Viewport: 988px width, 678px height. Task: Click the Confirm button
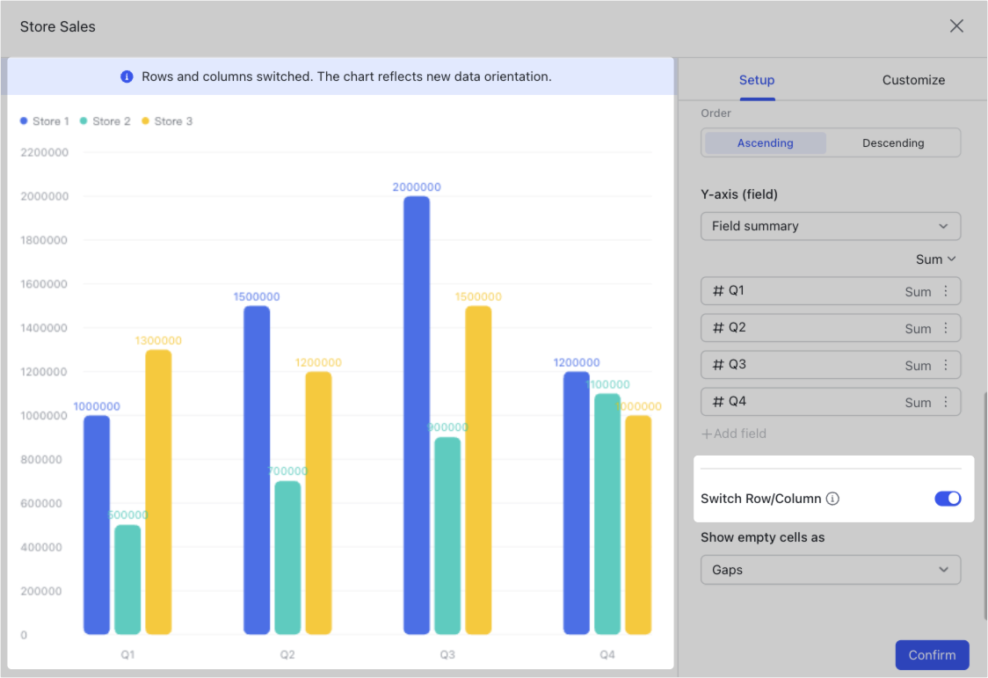pos(932,654)
